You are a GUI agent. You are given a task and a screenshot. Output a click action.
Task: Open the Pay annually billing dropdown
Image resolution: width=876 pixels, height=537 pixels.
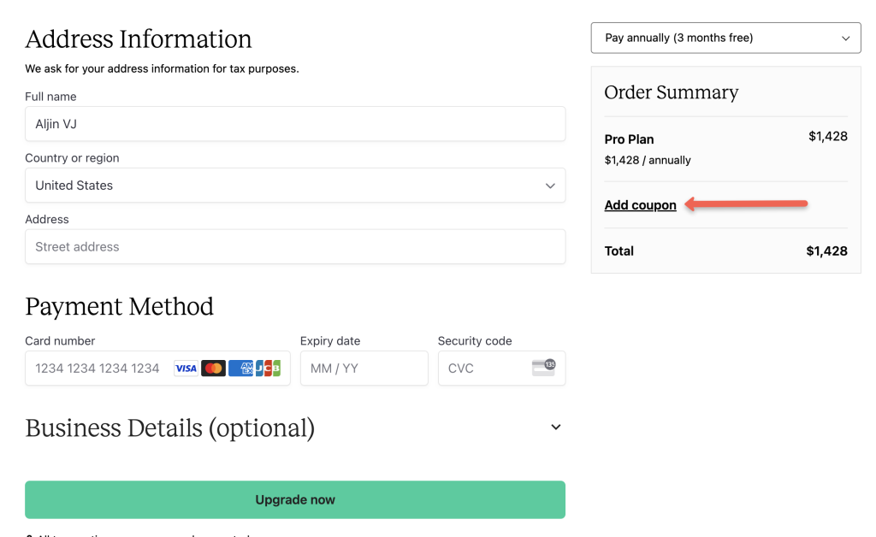pyautogui.click(x=725, y=38)
